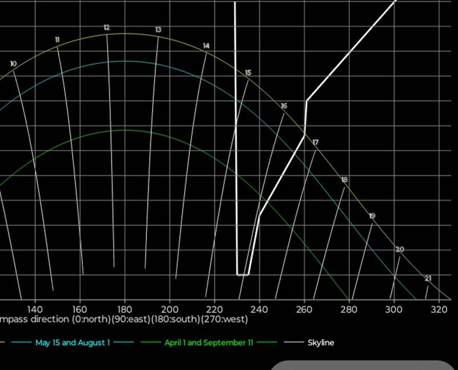
Task: Click the 140 compass axis label
Action: (35, 309)
